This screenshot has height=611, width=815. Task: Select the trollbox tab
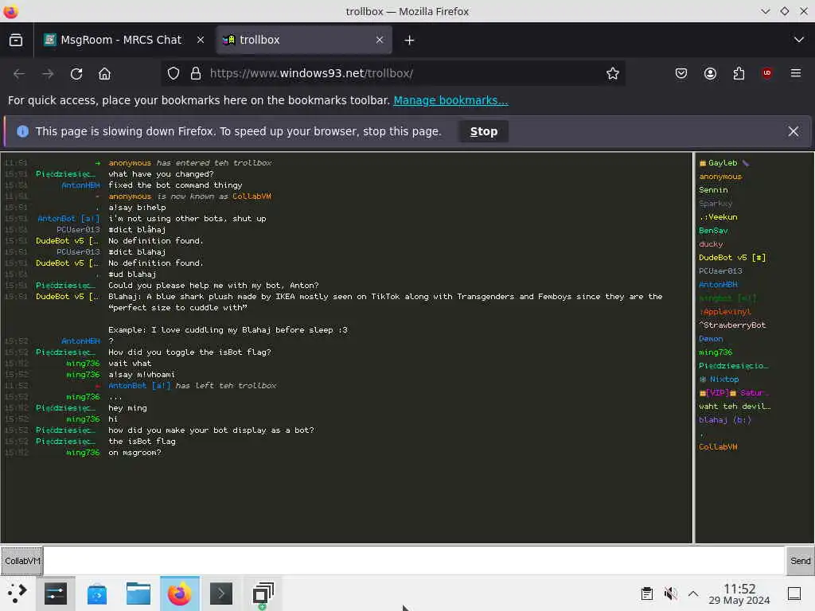click(x=303, y=40)
